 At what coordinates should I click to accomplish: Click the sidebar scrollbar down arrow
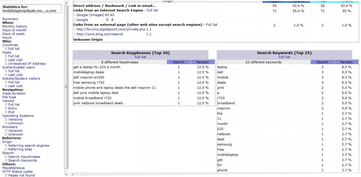pos(66,174)
